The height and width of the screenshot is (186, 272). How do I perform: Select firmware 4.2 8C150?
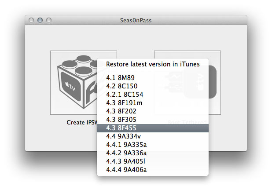[x=153, y=86]
